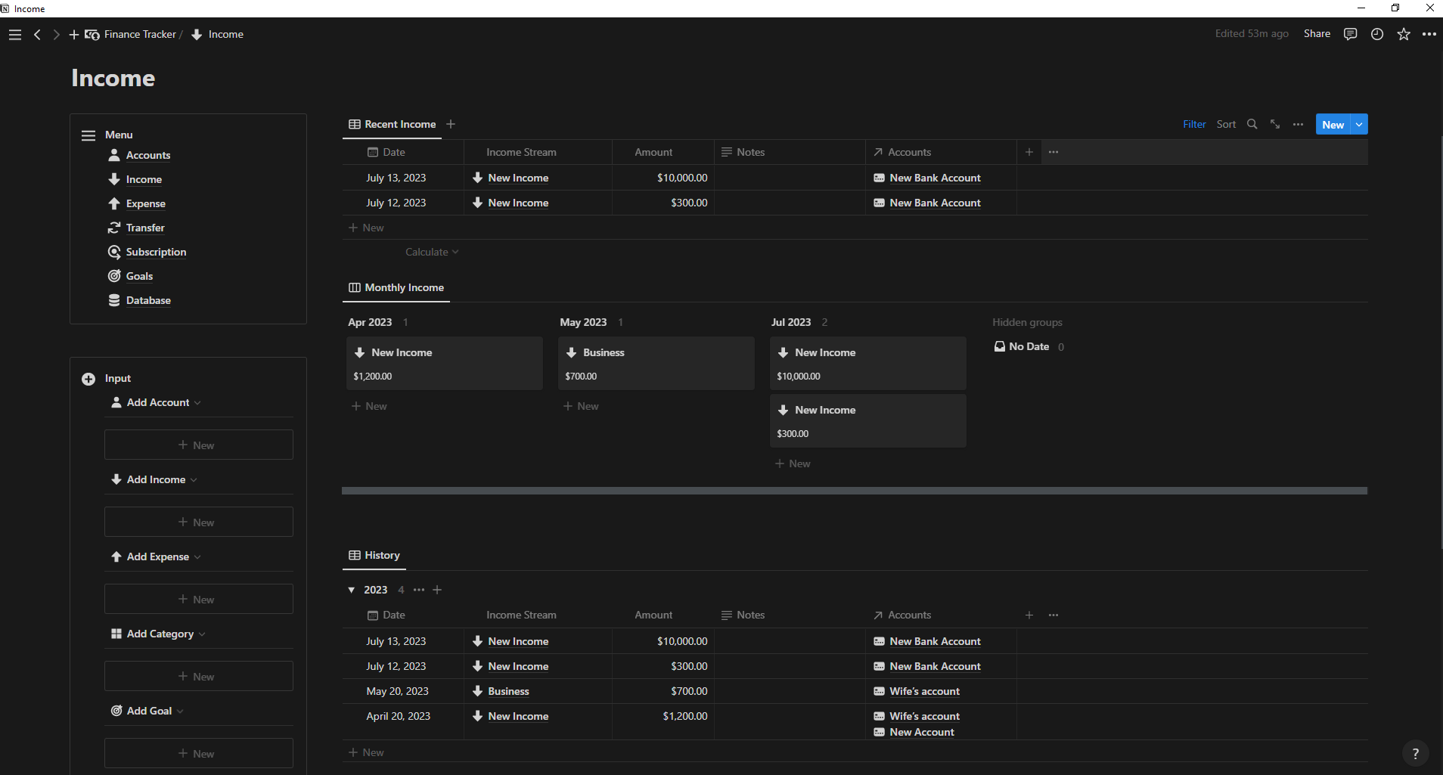Open the Business $700.00 card

tap(656, 364)
